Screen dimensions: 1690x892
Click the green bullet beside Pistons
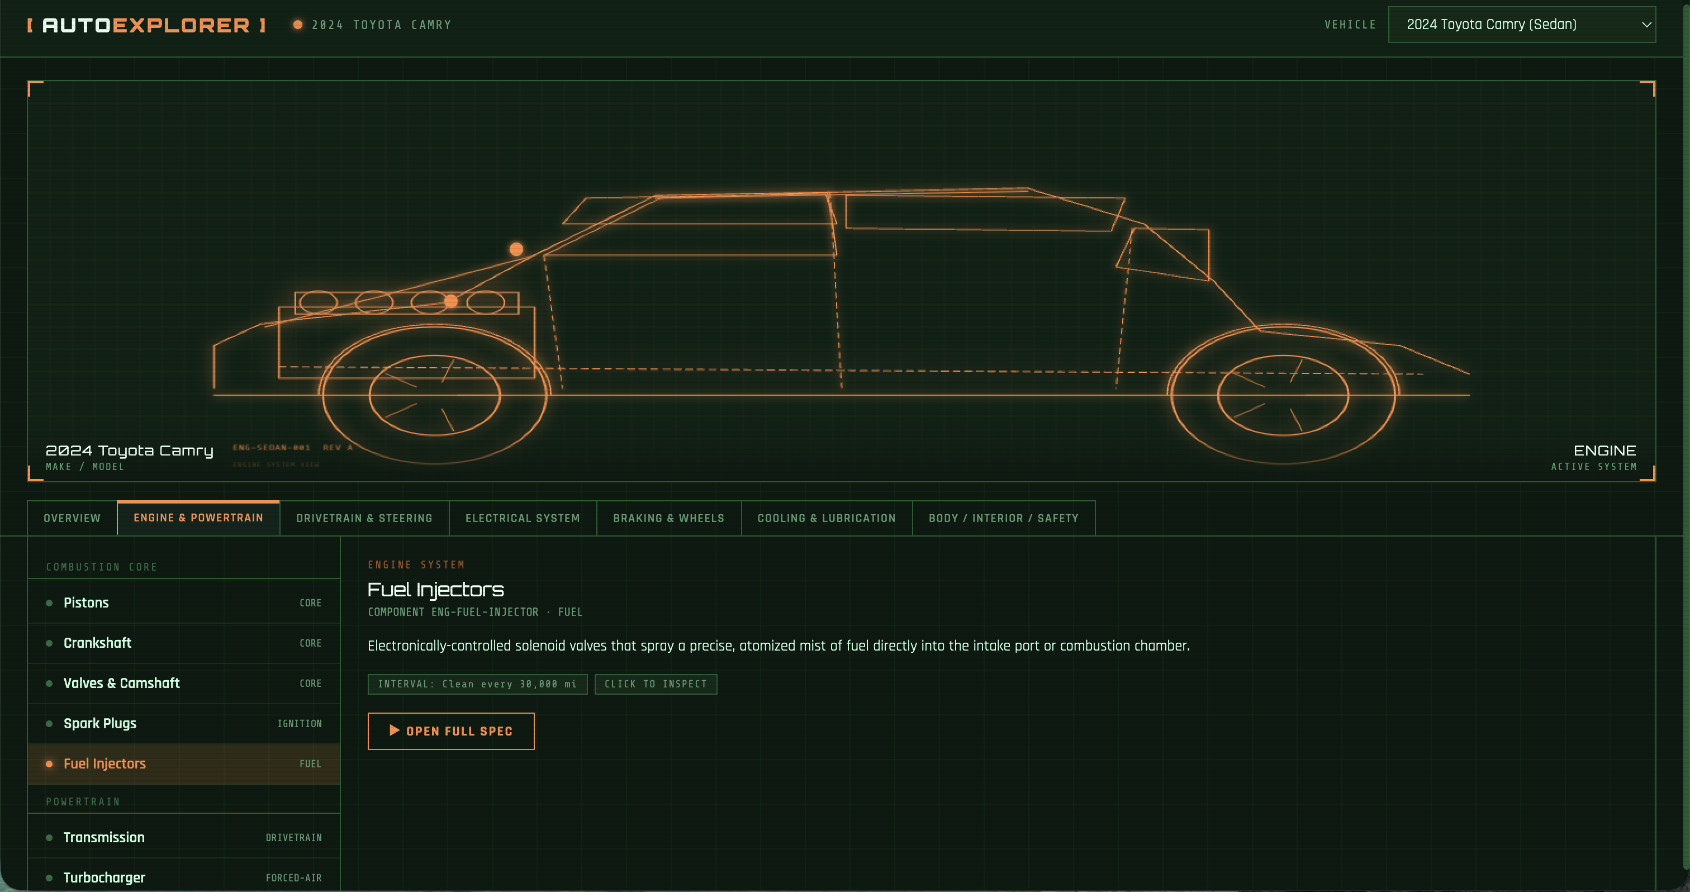pos(49,602)
